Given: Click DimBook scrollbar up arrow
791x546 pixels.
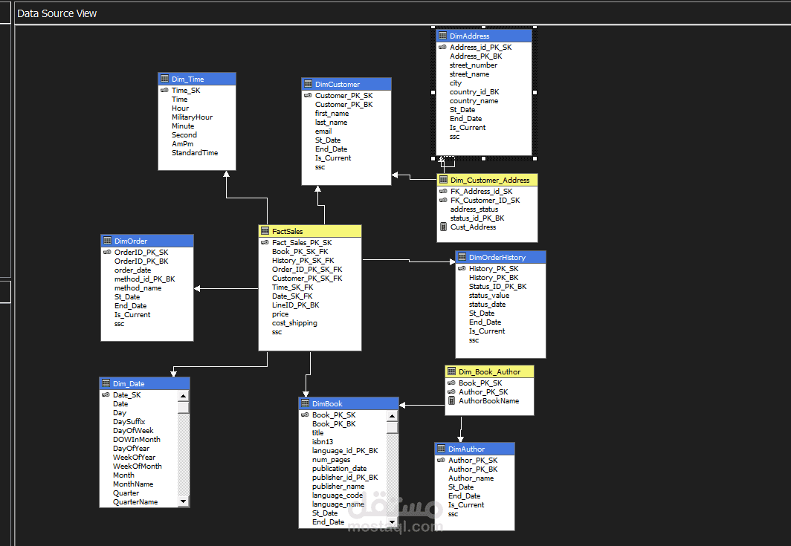Looking at the screenshot, I should [x=393, y=416].
